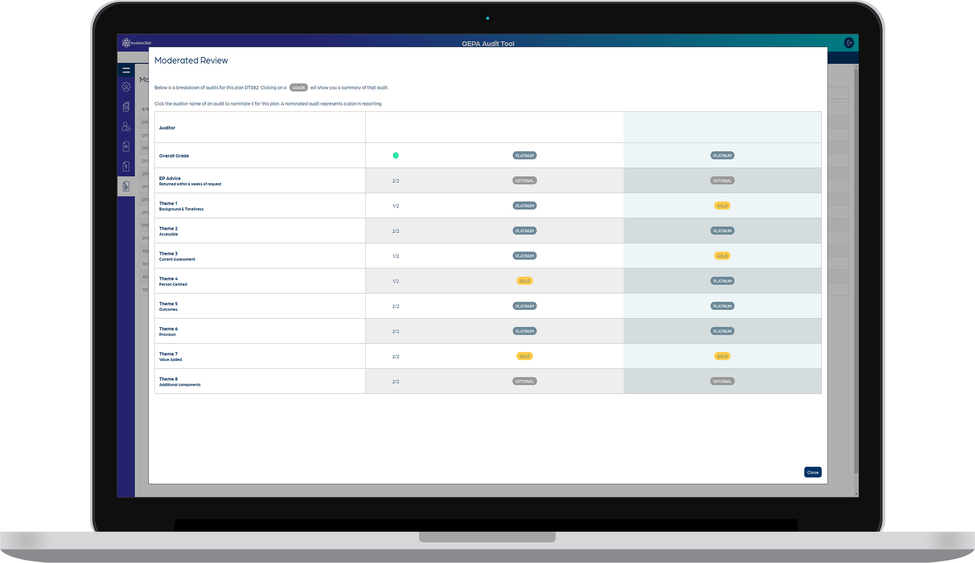Screen dimensions: 975x563
Task: Close the Moderated Review dialog
Action: [812, 472]
